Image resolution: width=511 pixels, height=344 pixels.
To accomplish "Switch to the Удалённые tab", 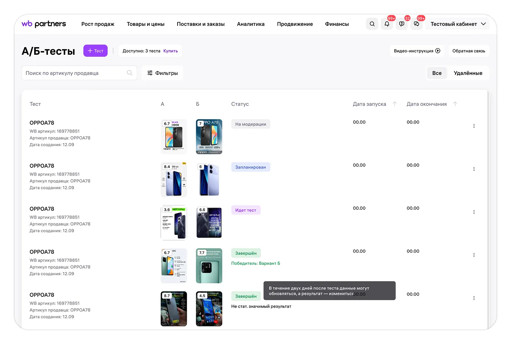I will coord(468,73).
